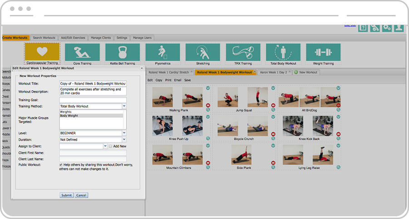Click Print in the workout toolbar
Viewport: 409px width, 219px height.
(168, 80)
